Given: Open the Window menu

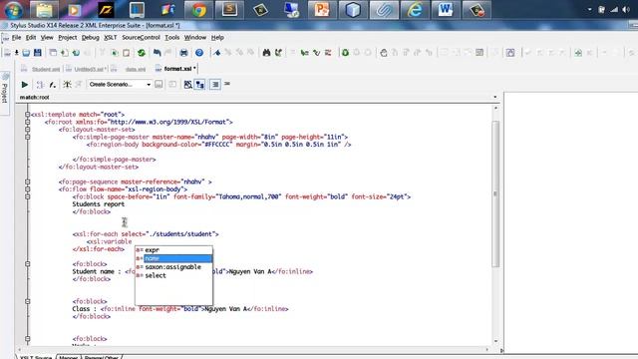Looking at the screenshot, I should (195, 38).
